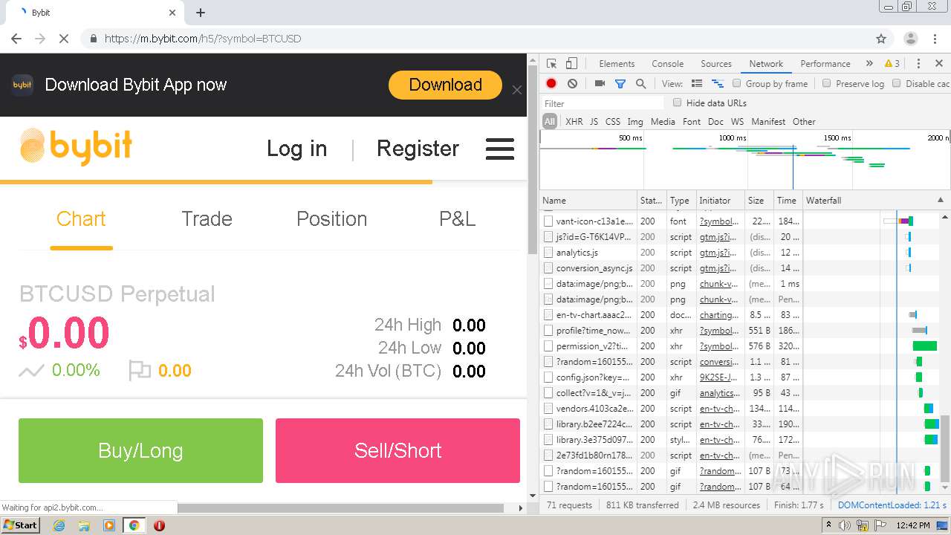
Task: Open the media player taskbar icon
Action: click(109, 525)
